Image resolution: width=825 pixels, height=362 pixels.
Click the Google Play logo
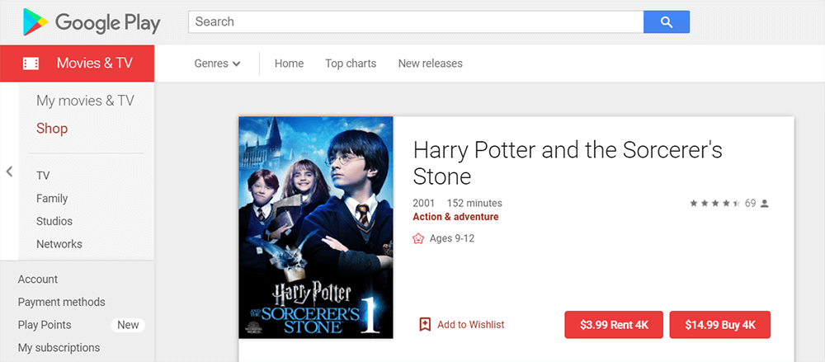tap(92, 22)
